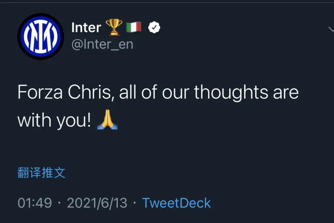The height and width of the screenshot is (223, 334).
Task: Click the Italian flag emoji
Action: tap(134, 27)
